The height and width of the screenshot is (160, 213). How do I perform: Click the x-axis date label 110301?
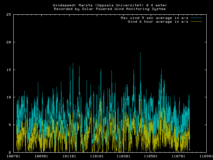[123, 156]
